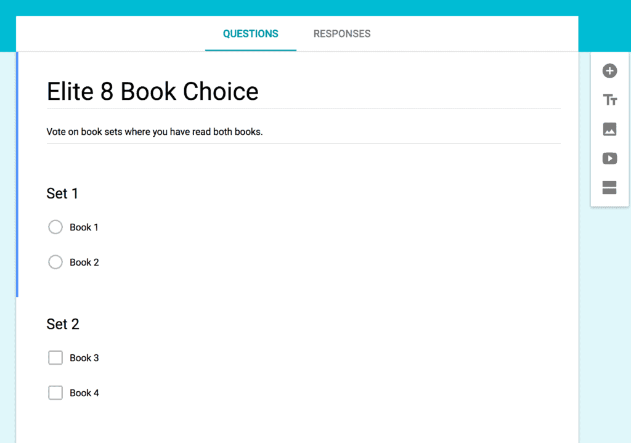
Task: Select the Set 2 question title
Action: [63, 324]
